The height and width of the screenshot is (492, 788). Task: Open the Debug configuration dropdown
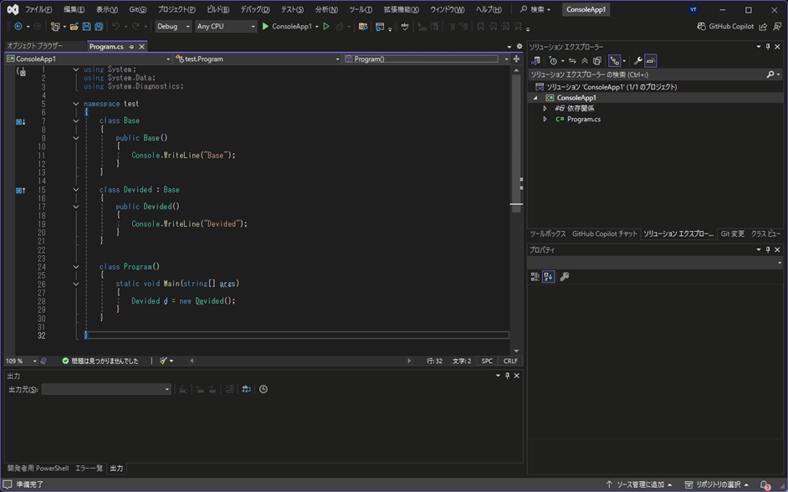point(173,27)
